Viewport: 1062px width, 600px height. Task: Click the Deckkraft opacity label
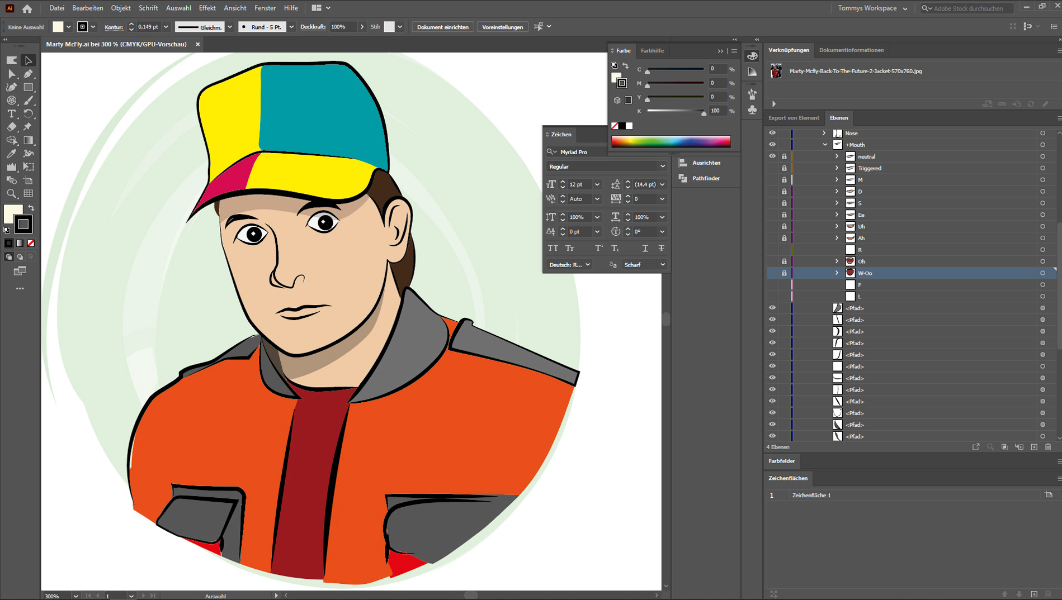pyautogui.click(x=313, y=27)
